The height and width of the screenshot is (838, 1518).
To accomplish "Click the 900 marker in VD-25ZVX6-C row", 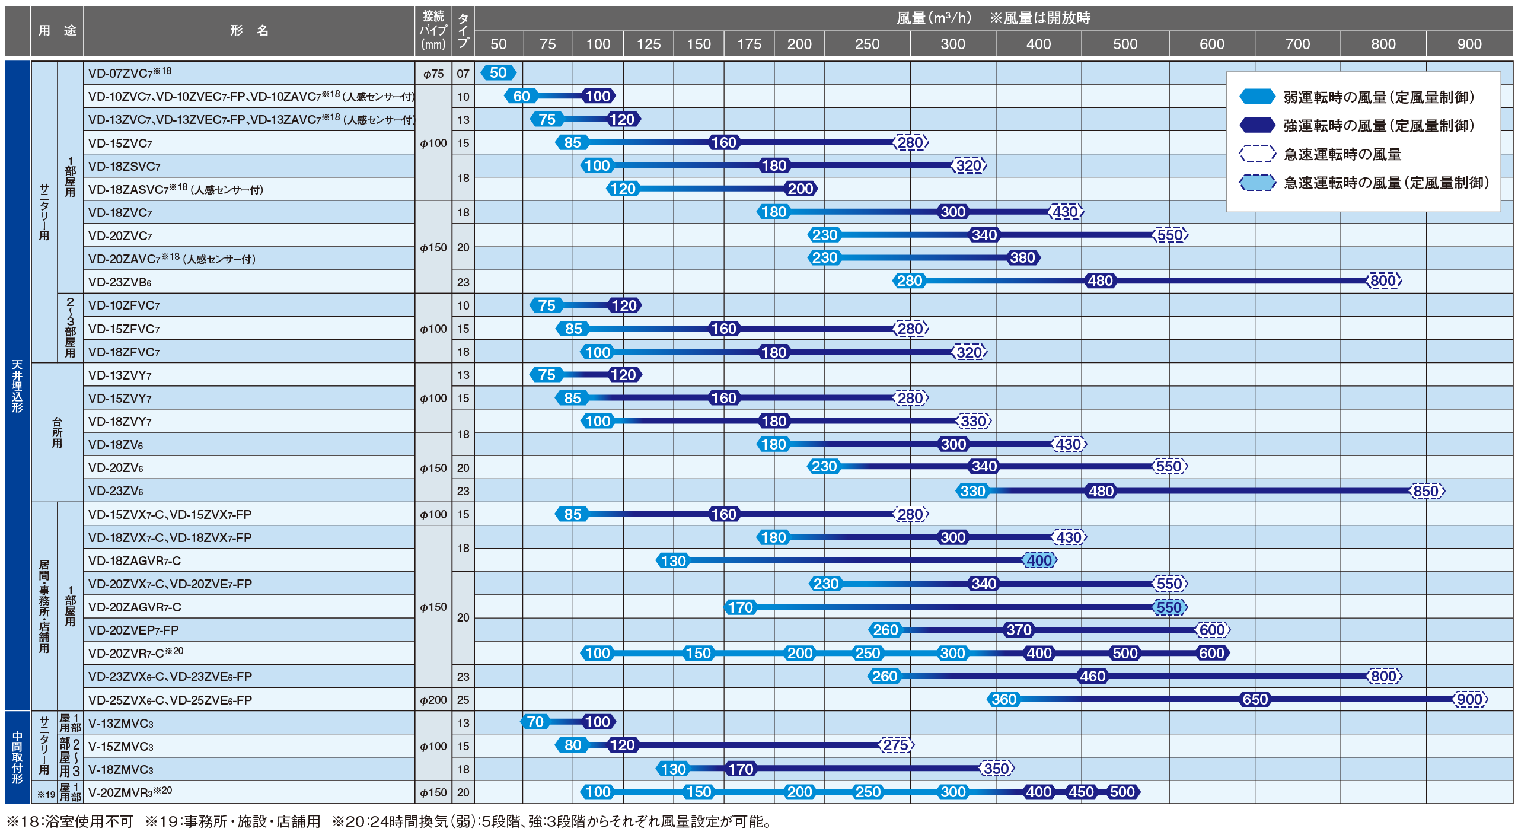I will tap(1469, 699).
